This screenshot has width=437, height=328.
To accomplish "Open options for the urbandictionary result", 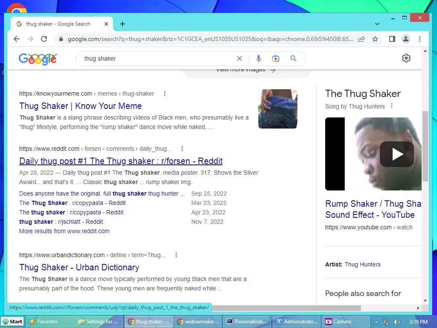I will (176, 255).
